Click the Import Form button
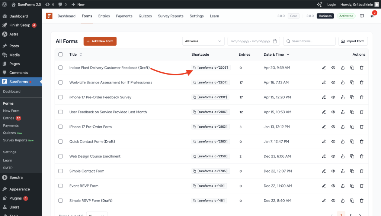 [353, 41]
